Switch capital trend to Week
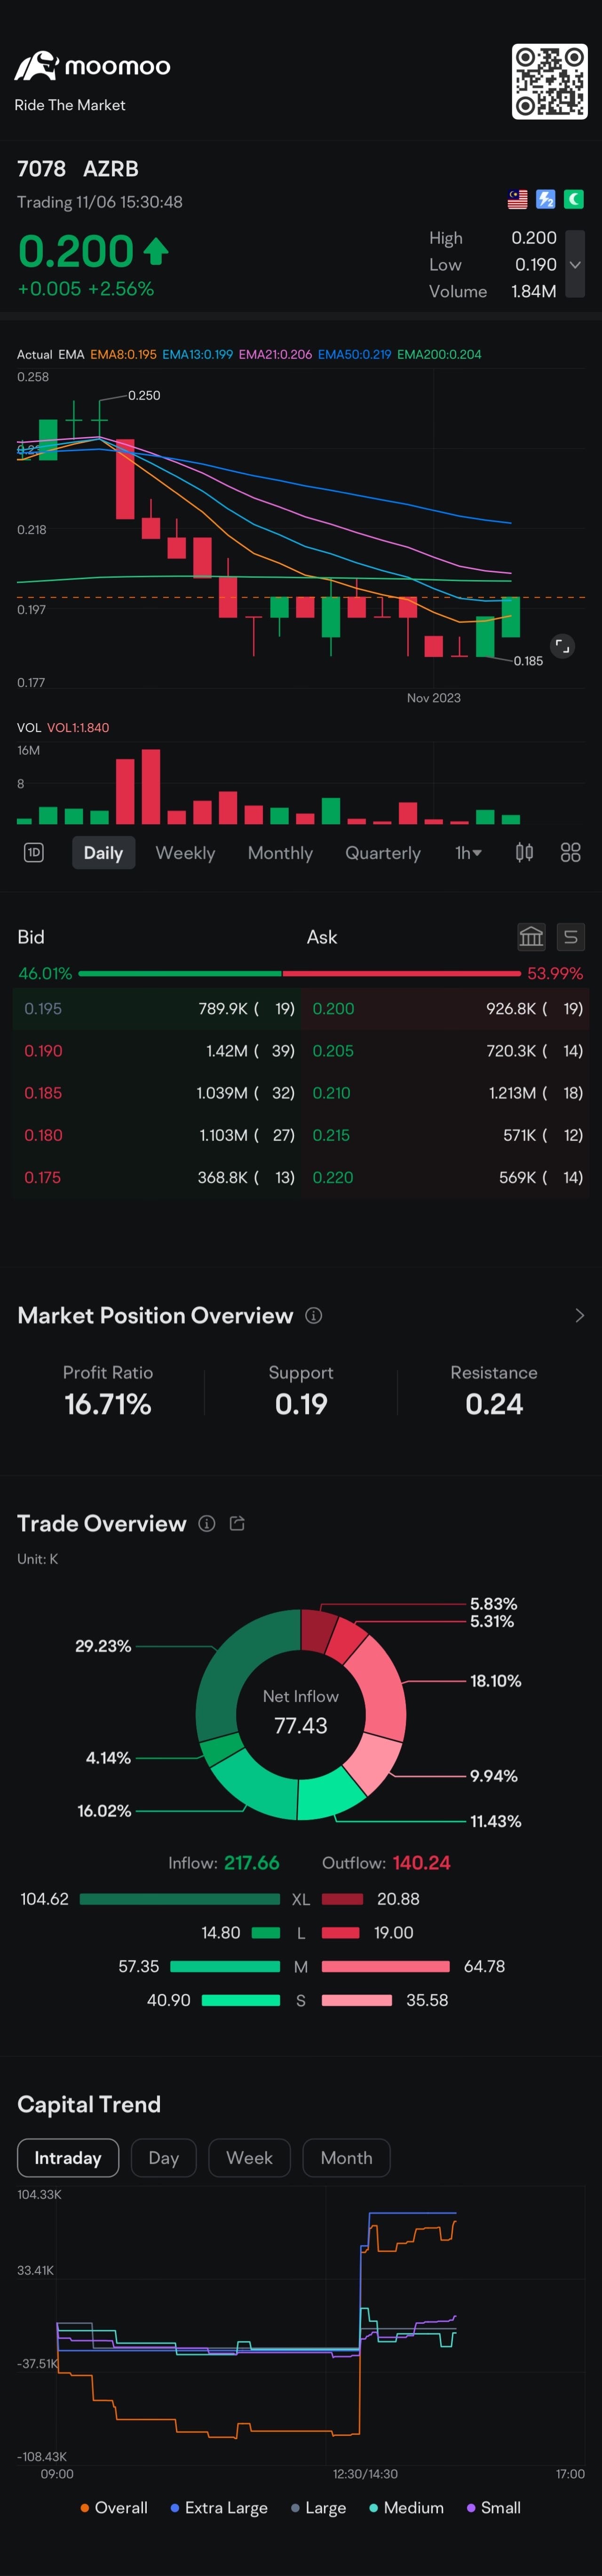This screenshot has width=602, height=2576. [x=249, y=2158]
